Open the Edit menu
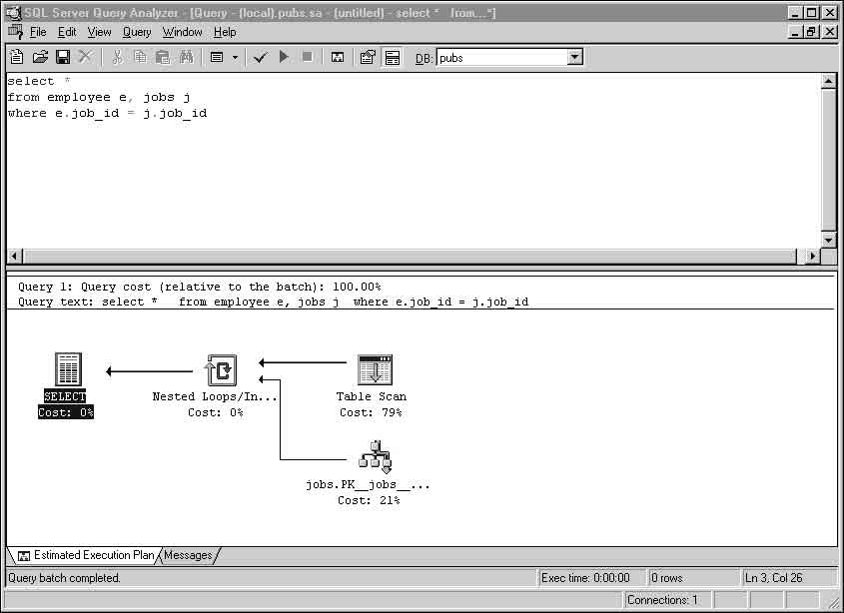This screenshot has height=613, width=844. point(67,32)
